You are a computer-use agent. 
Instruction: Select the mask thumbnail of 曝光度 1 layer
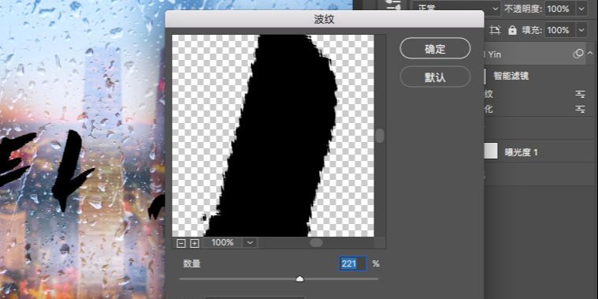(491, 151)
